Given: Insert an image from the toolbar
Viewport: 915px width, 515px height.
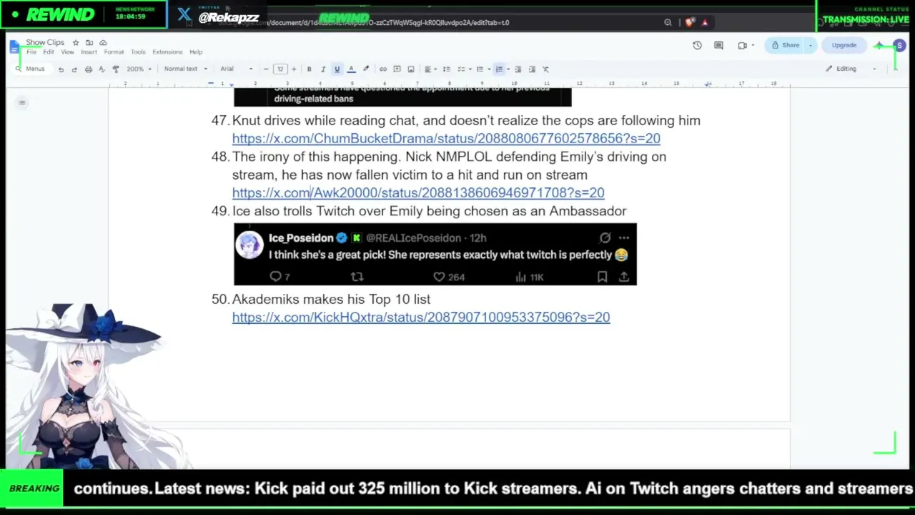Looking at the screenshot, I should [x=410, y=69].
